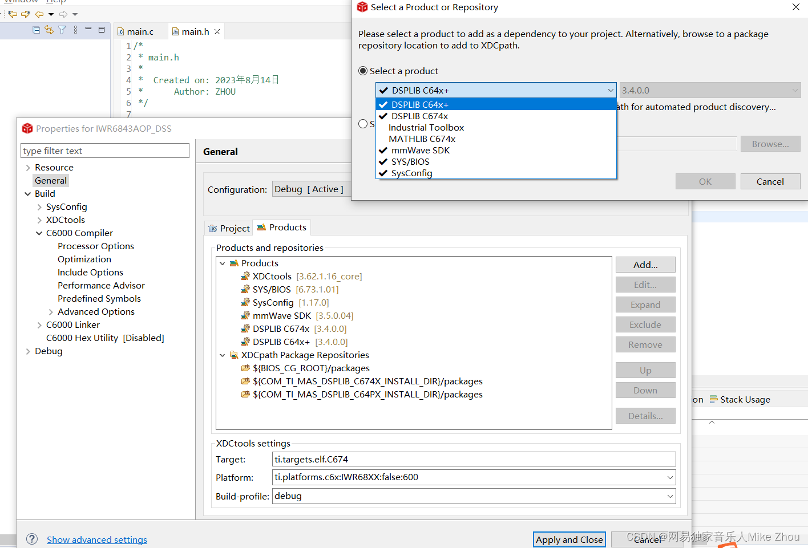Choose MATHLIB C674x in dropdown list
Viewport: 808px width, 548px height.
click(x=496, y=139)
